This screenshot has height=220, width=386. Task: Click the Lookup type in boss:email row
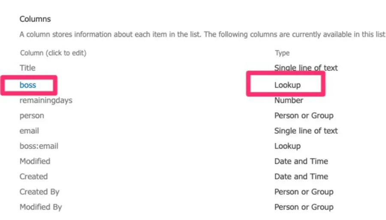click(x=287, y=146)
